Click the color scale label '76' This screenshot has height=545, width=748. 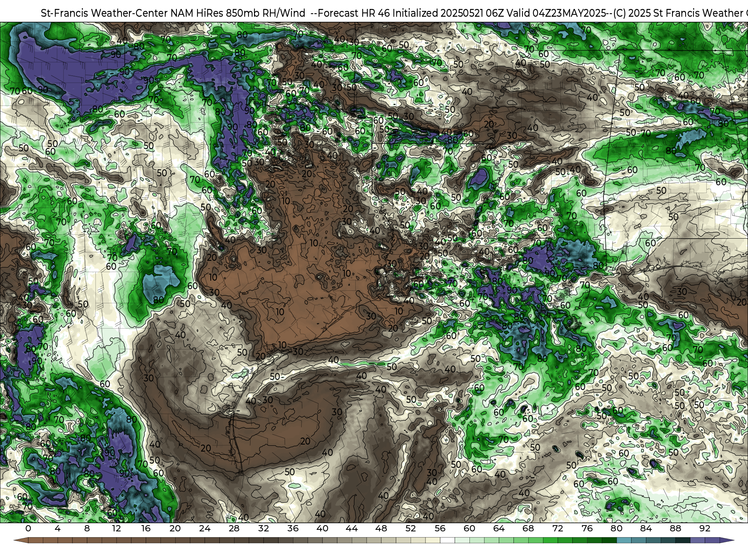click(x=587, y=529)
